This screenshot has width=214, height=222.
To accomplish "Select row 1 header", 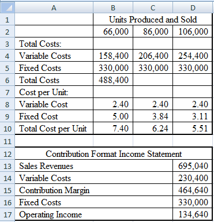I will (x=7, y=20).
